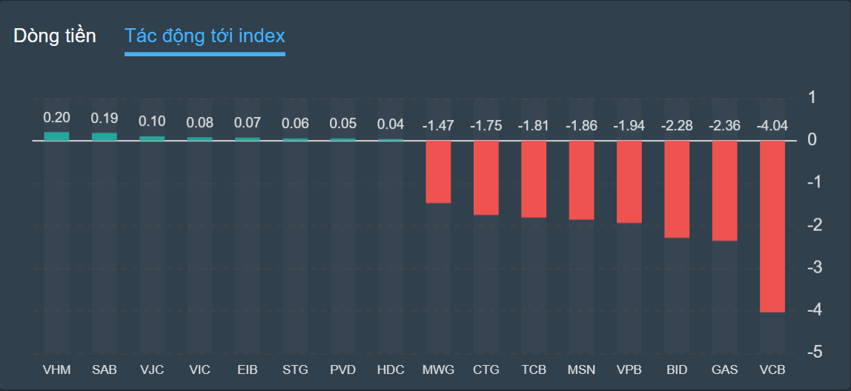Viewport: 851px width, 391px height.
Task: Click the VJC ticker label
Action: click(152, 370)
